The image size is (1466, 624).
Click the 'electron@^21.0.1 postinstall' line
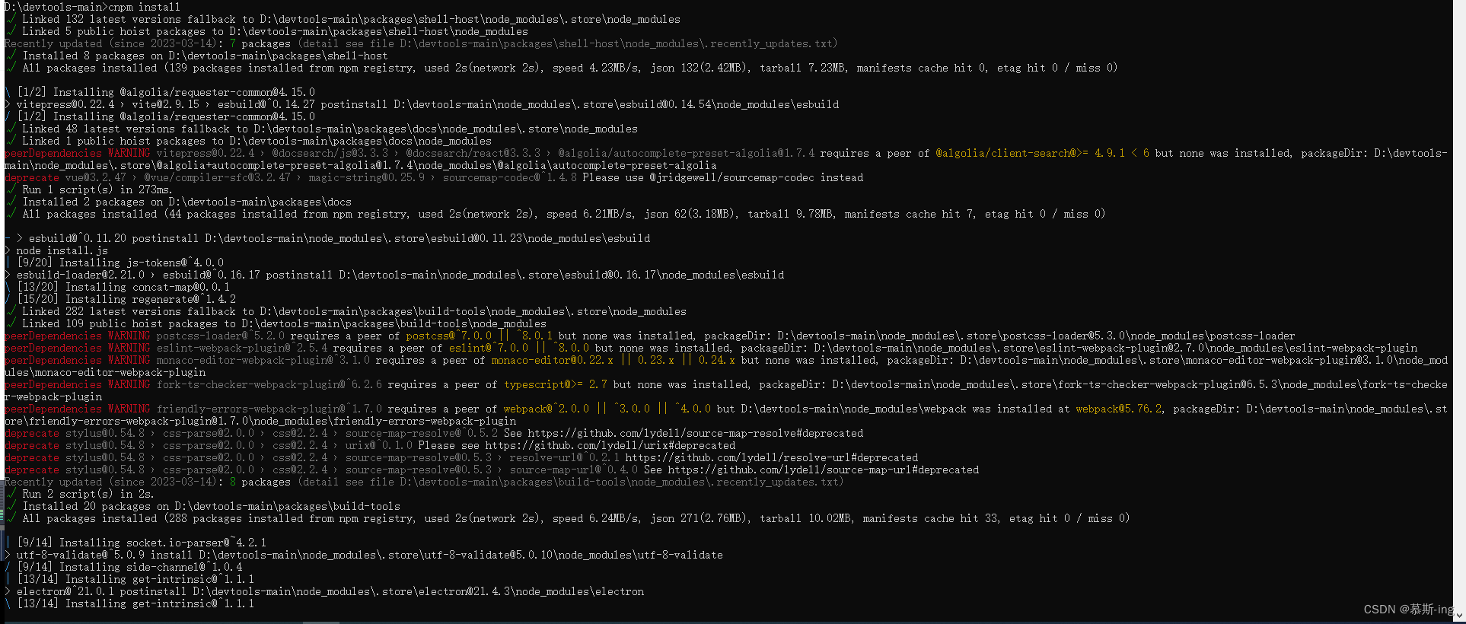point(330,591)
